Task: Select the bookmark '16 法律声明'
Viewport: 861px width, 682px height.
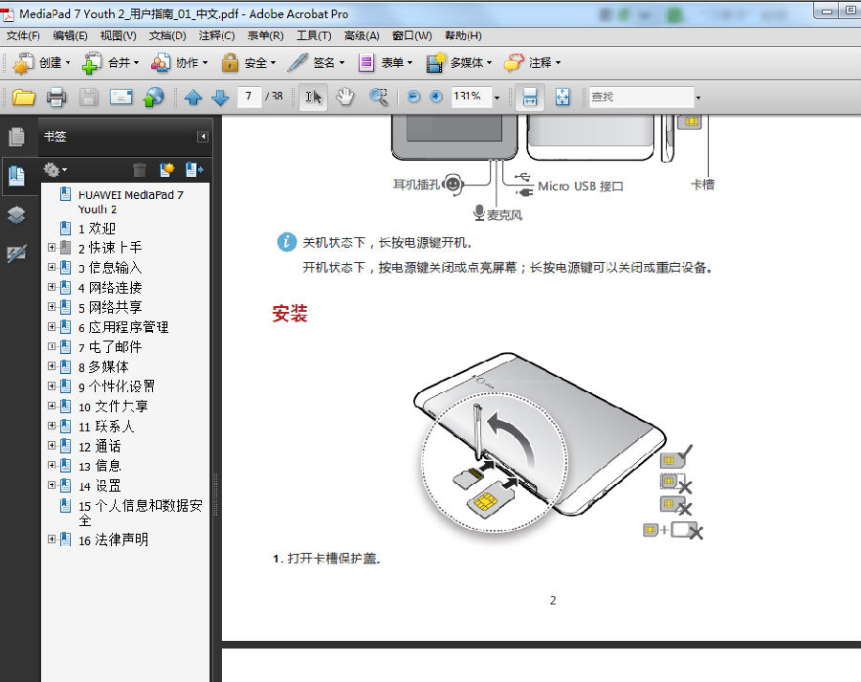Action: tap(119, 539)
